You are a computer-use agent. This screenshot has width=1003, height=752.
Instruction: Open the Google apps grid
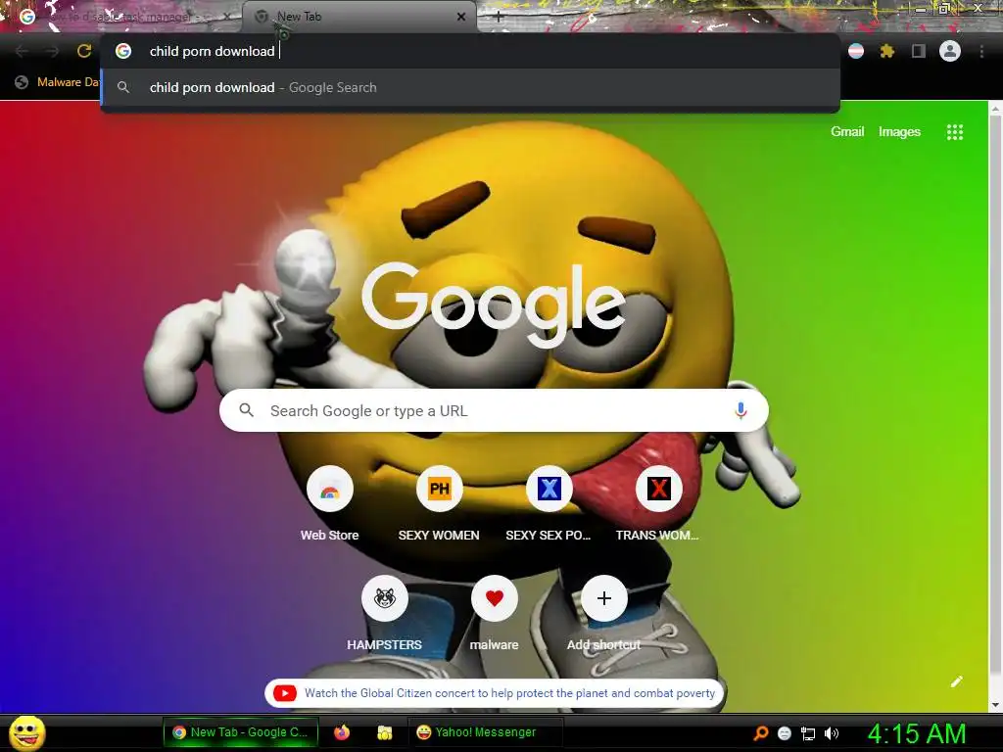[x=954, y=132]
